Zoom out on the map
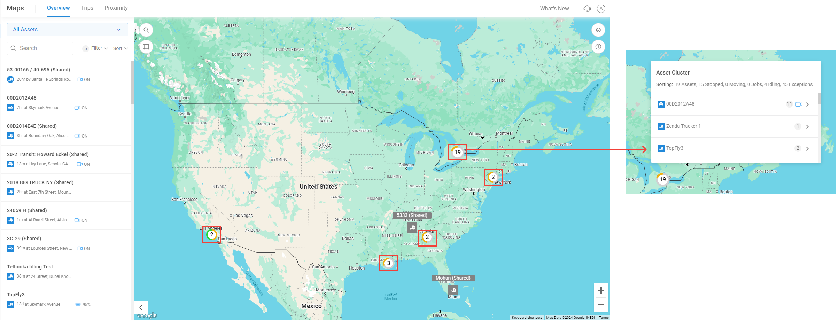Image resolution: width=839 pixels, height=320 pixels. (x=601, y=305)
